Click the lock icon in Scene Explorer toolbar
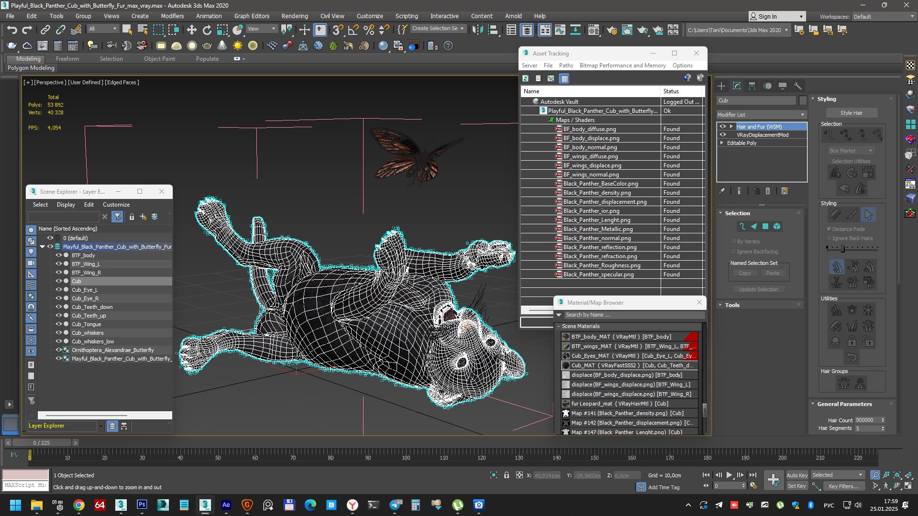The image size is (918, 516). (132, 217)
